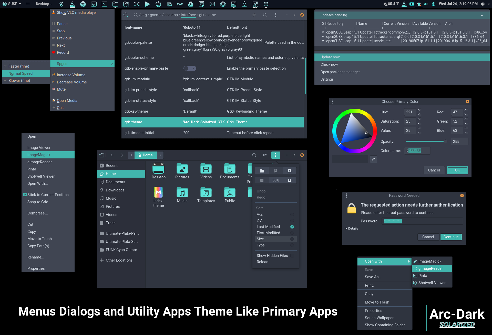This screenshot has height=335, width=492.
Task: Click Reload in file manager popover
Action: click(x=262, y=262)
